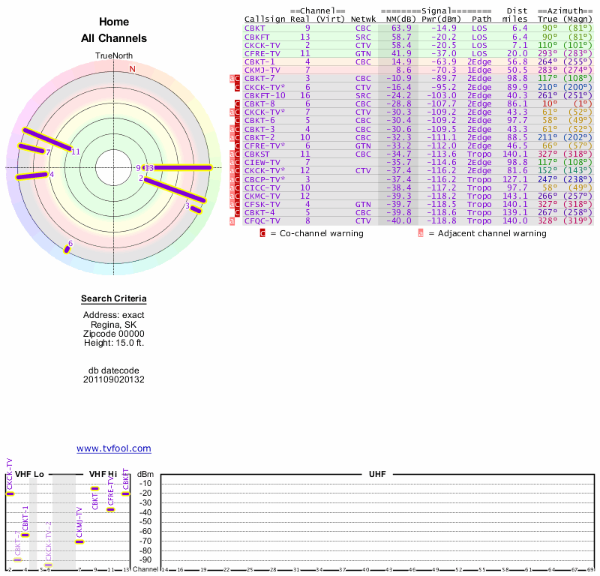This screenshot has height=576, width=600.
Task: Click the channel 3 marker on radar plot
Action: click(x=196, y=210)
